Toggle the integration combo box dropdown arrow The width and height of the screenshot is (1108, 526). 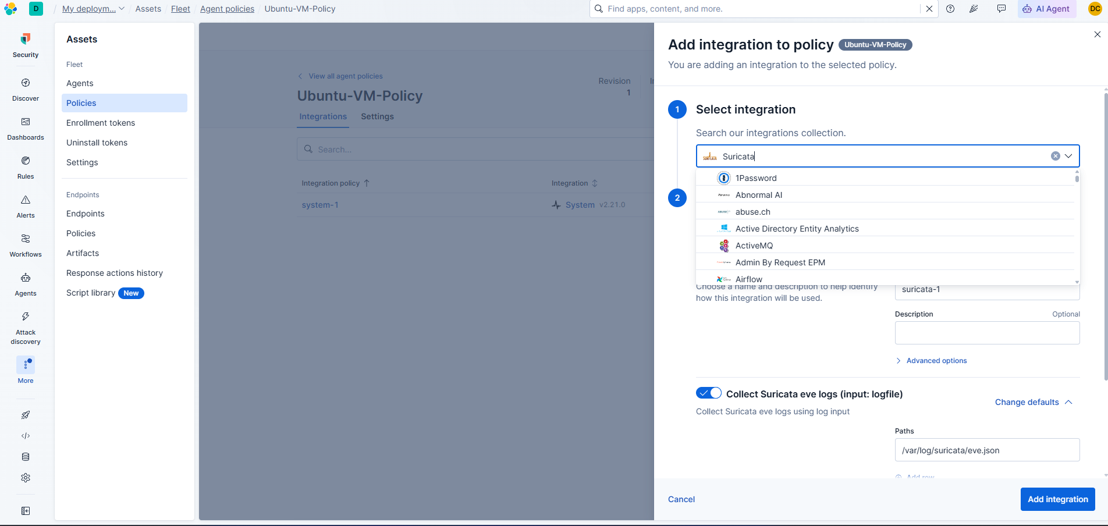(x=1068, y=156)
